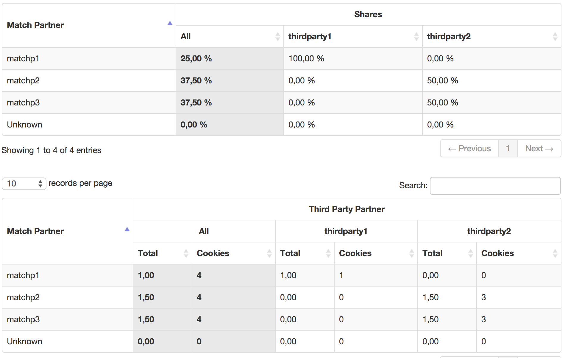Select page 1 in pagination
The image size is (568, 358).
[x=508, y=148]
